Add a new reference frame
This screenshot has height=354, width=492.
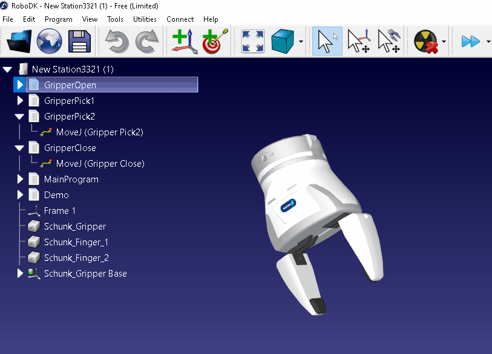(x=185, y=41)
